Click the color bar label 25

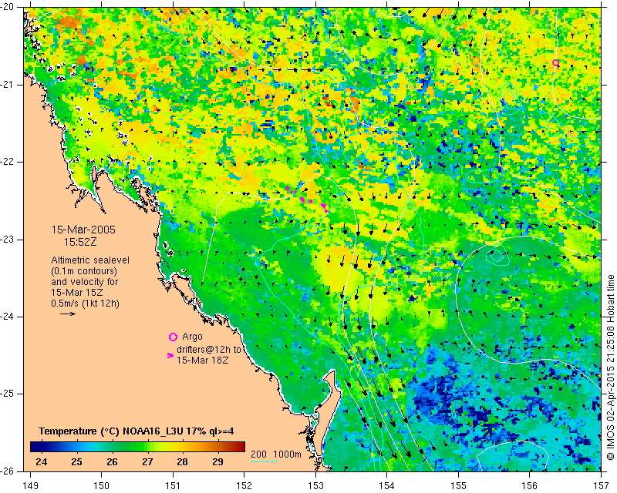click(76, 462)
